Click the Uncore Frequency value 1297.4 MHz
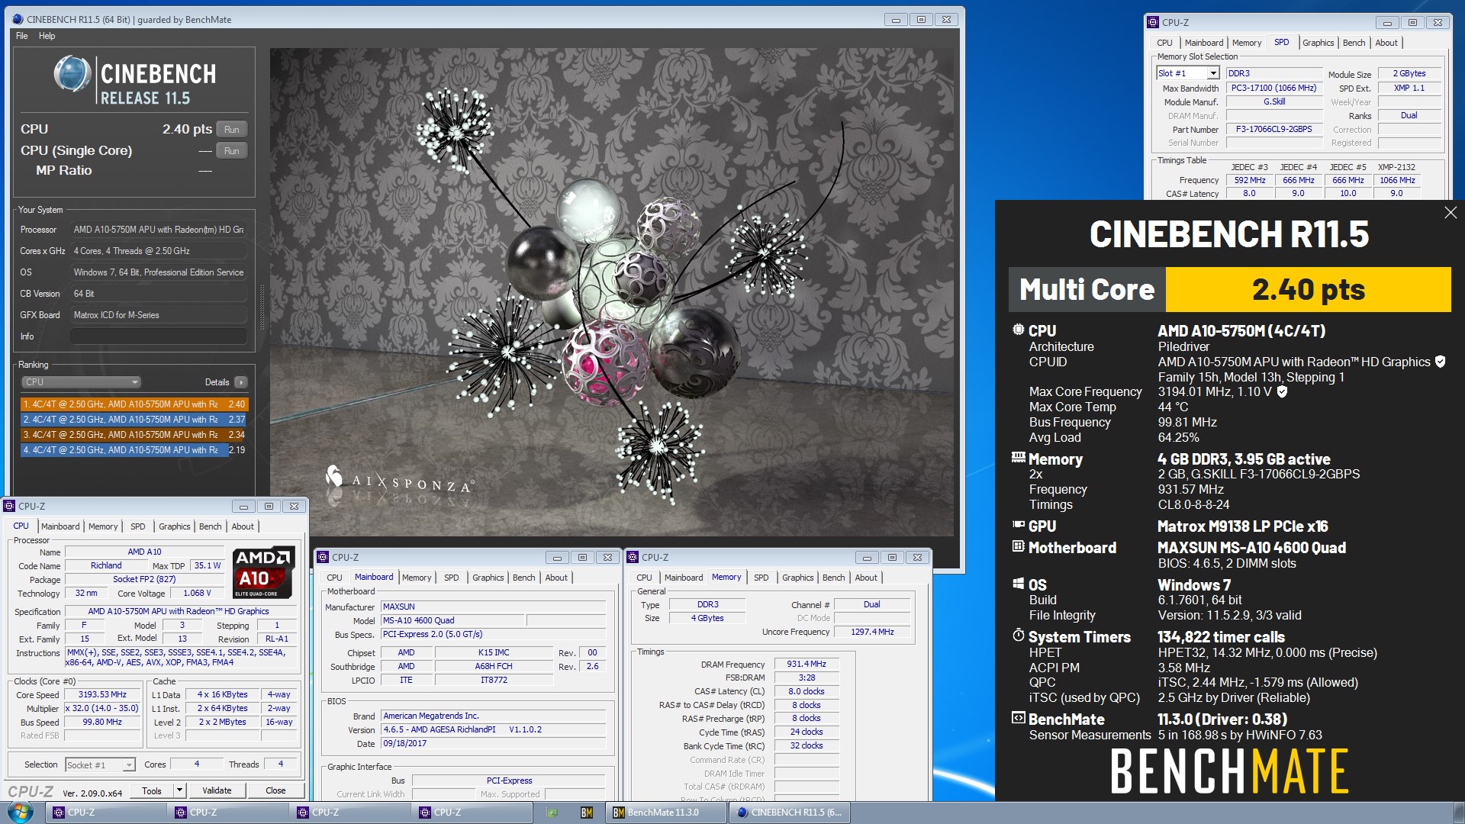Screen dimensions: 1465x824 pyautogui.click(x=872, y=632)
